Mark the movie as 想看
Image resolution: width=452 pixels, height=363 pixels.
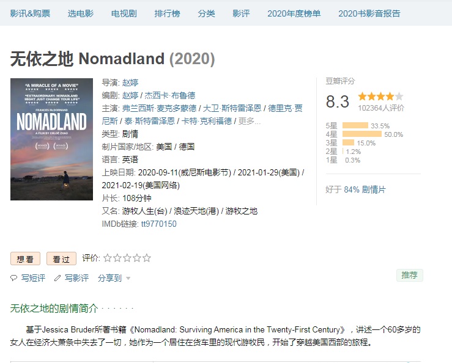click(x=25, y=259)
